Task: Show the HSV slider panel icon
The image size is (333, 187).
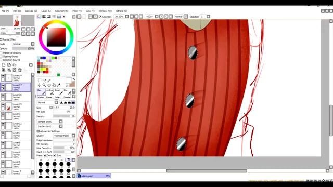Action: (49, 17)
